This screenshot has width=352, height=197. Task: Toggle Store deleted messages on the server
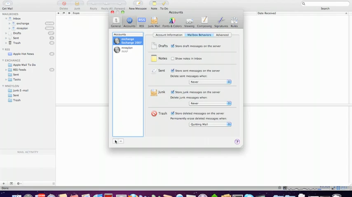click(172, 113)
